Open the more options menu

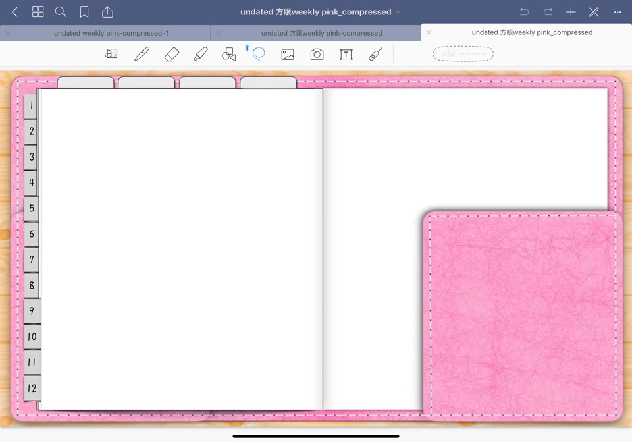(618, 11)
